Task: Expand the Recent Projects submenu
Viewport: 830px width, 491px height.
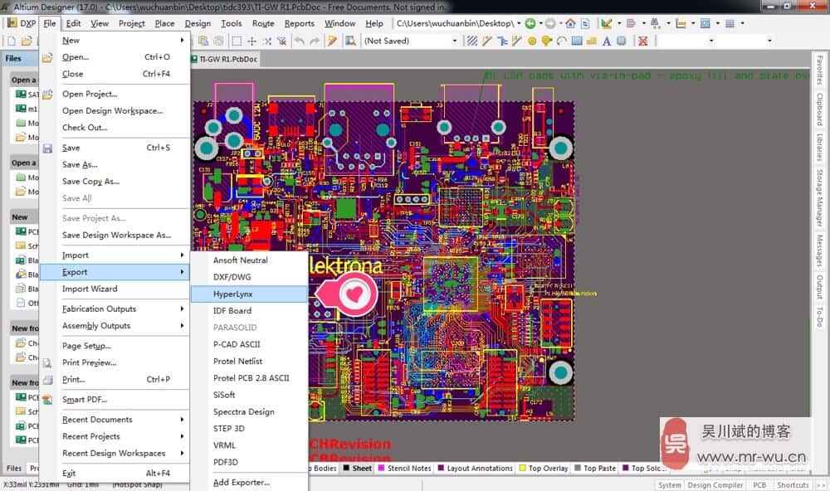Action: (115, 436)
